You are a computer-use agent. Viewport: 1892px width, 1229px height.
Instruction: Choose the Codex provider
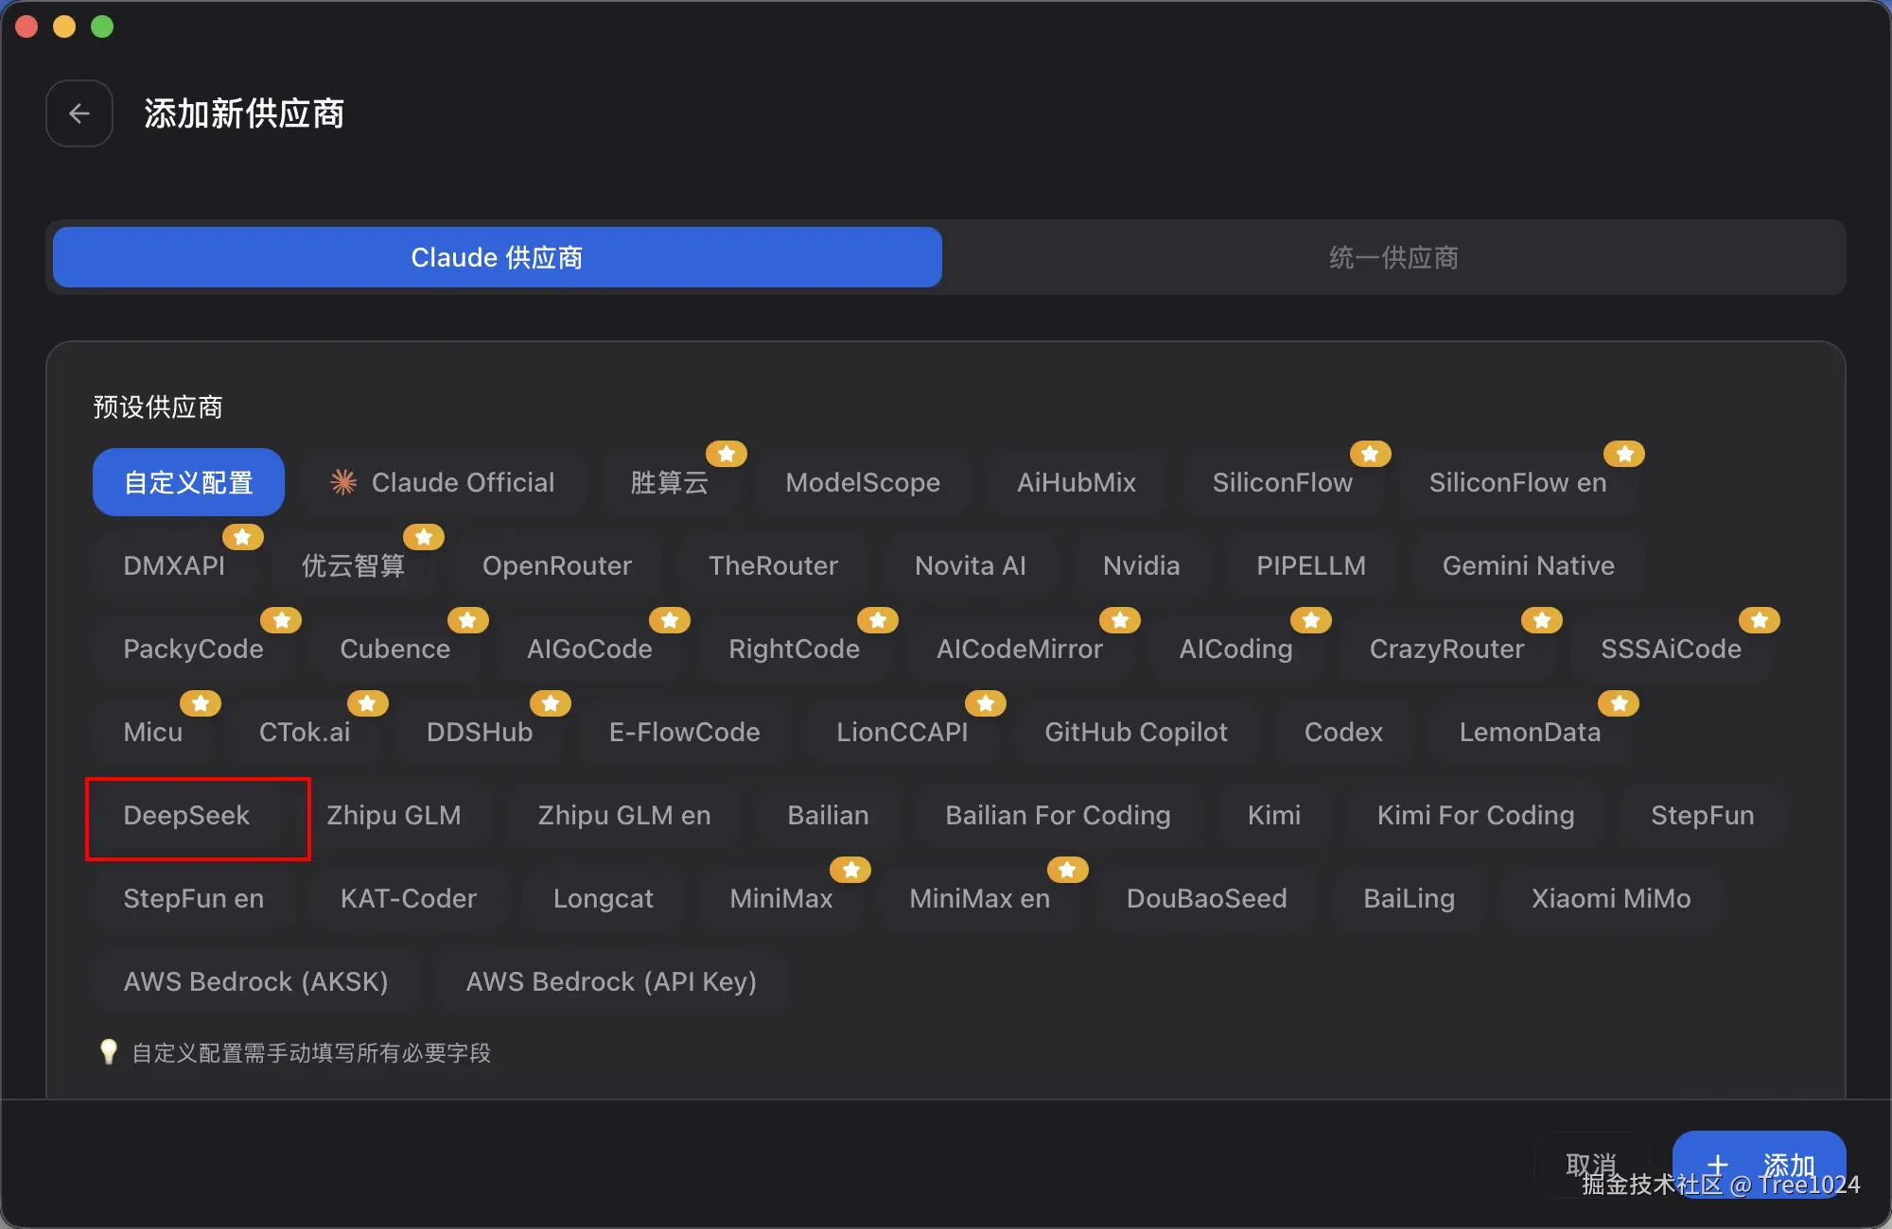[x=1343, y=732]
